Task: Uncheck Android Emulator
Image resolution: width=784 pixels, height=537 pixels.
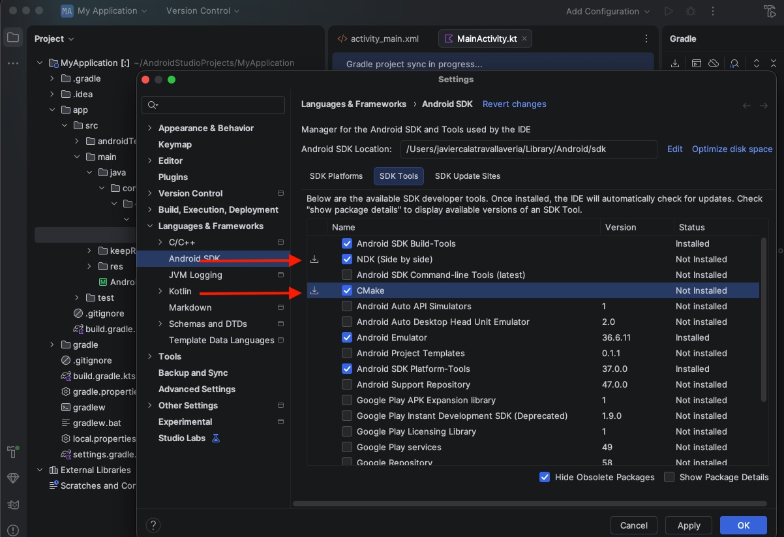Action: coord(347,337)
